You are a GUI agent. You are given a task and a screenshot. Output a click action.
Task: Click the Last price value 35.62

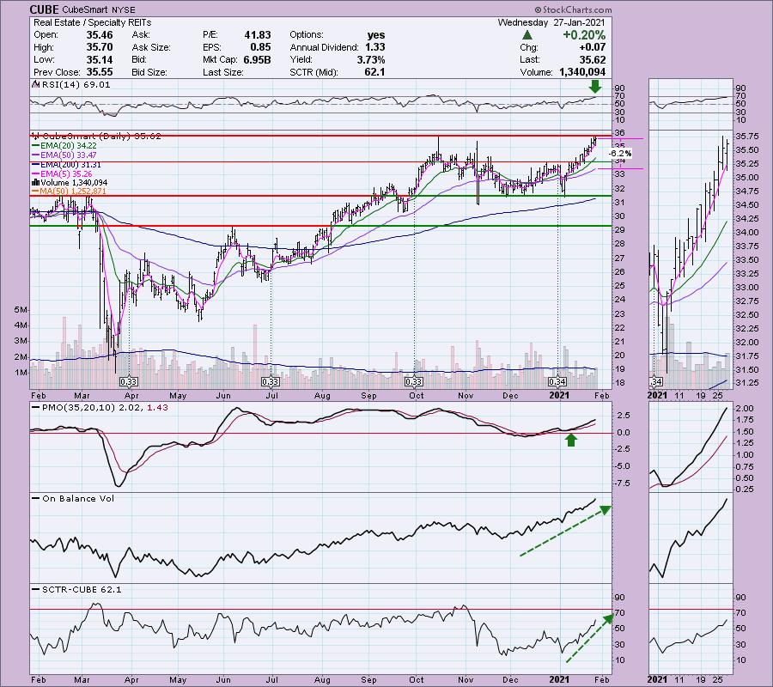coord(593,59)
